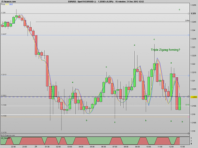The image size is (198, 148).
Task: Click the "08:00" time axis label
Action: pyautogui.click(x=126, y=147)
